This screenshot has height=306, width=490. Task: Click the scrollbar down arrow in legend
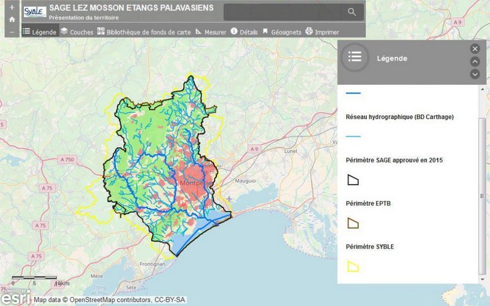click(x=482, y=279)
